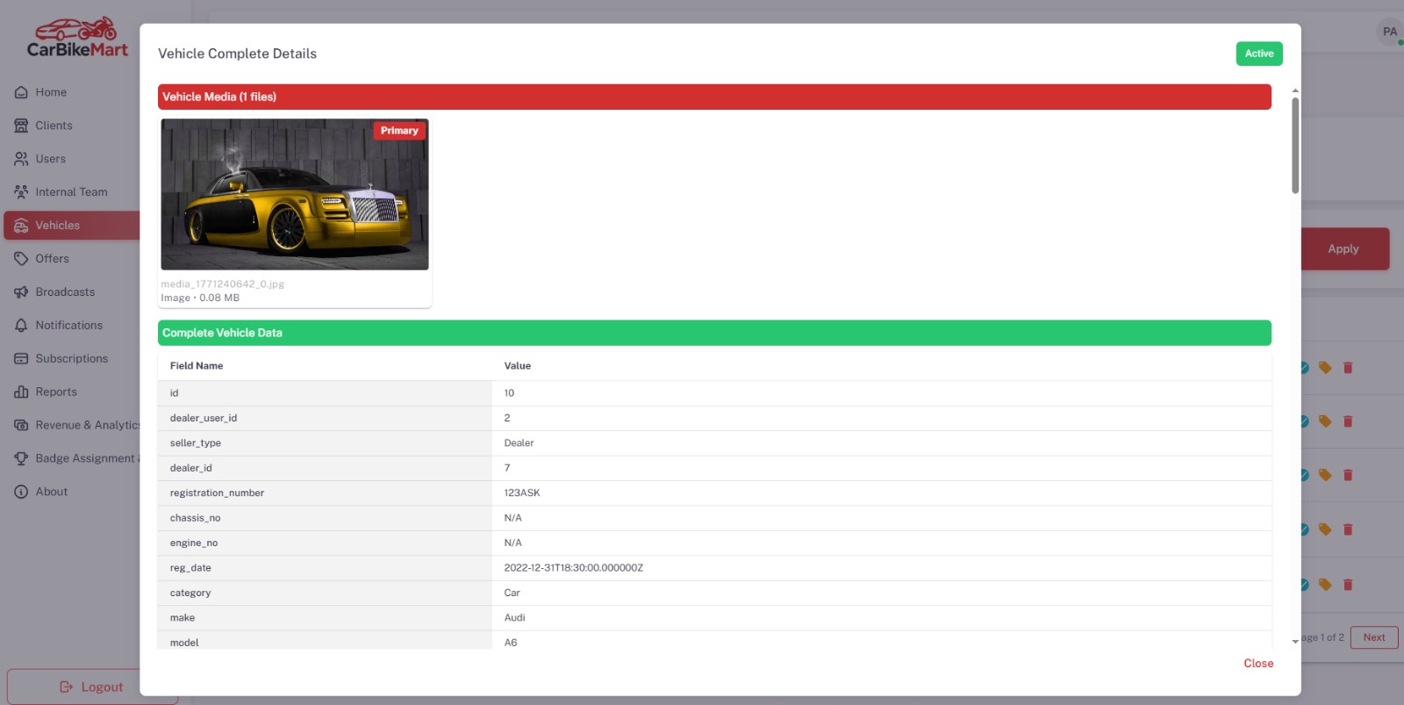
Task: Click the 'Dealer' value cell
Action: [x=882, y=443]
